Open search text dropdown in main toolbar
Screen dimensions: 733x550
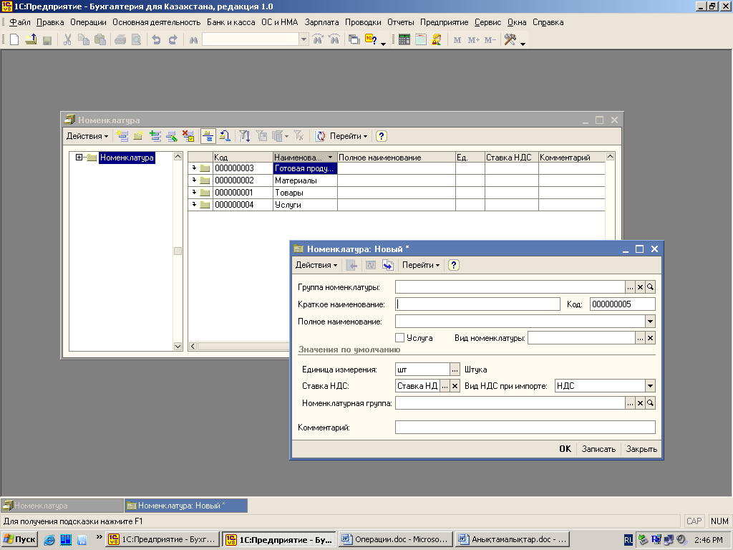pyautogui.click(x=304, y=40)
